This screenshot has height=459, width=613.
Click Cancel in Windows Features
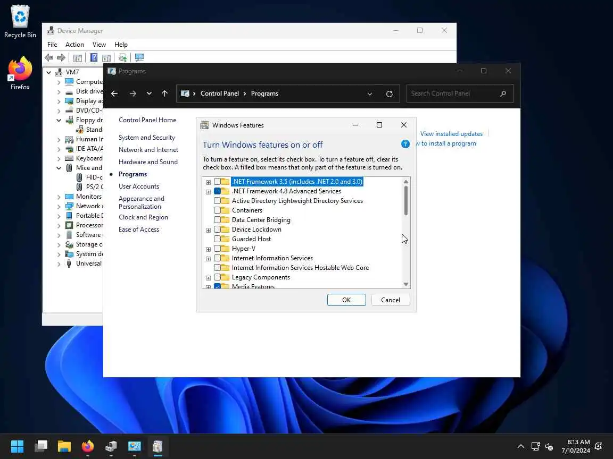390,300
